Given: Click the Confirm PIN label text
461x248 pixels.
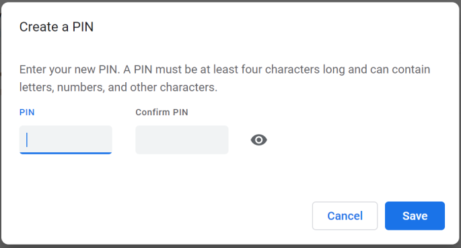Looking at the screenshot, I should pos(162,113).
